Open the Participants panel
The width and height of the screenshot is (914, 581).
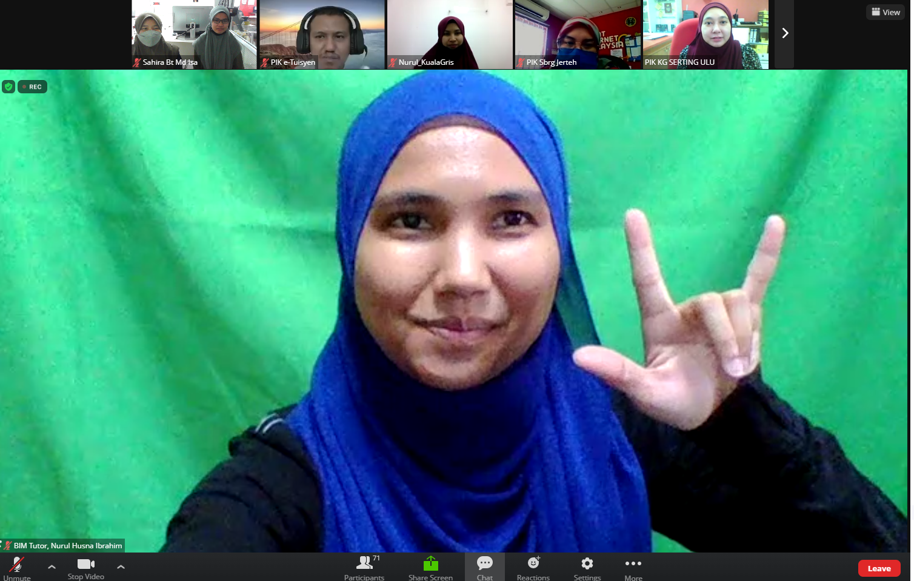point(364,566)
